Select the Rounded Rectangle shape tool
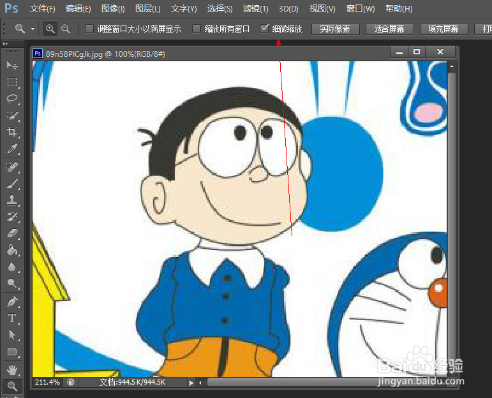 [12, 351]
